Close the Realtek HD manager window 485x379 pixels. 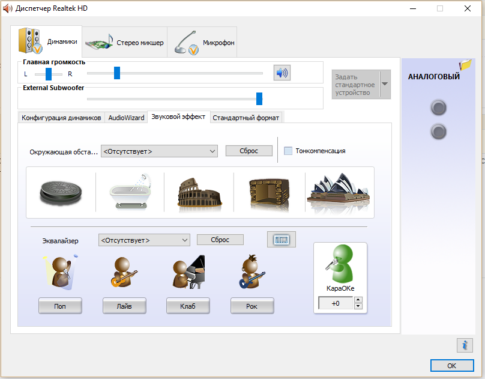pos(468,8)
